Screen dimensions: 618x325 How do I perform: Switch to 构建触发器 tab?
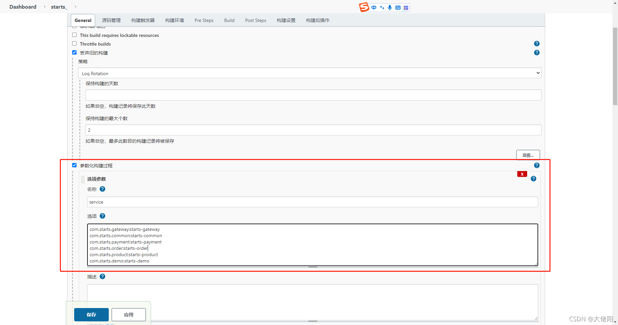143,20
